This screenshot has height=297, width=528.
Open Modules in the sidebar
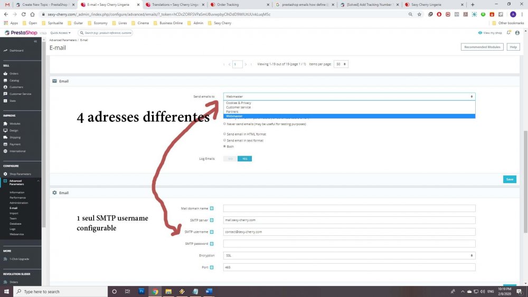click(x=14, y=123)
